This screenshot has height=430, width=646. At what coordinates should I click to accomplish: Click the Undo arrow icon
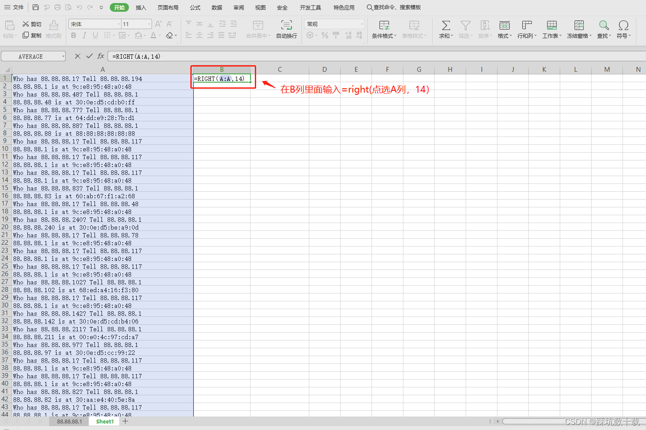pos(79,7)
